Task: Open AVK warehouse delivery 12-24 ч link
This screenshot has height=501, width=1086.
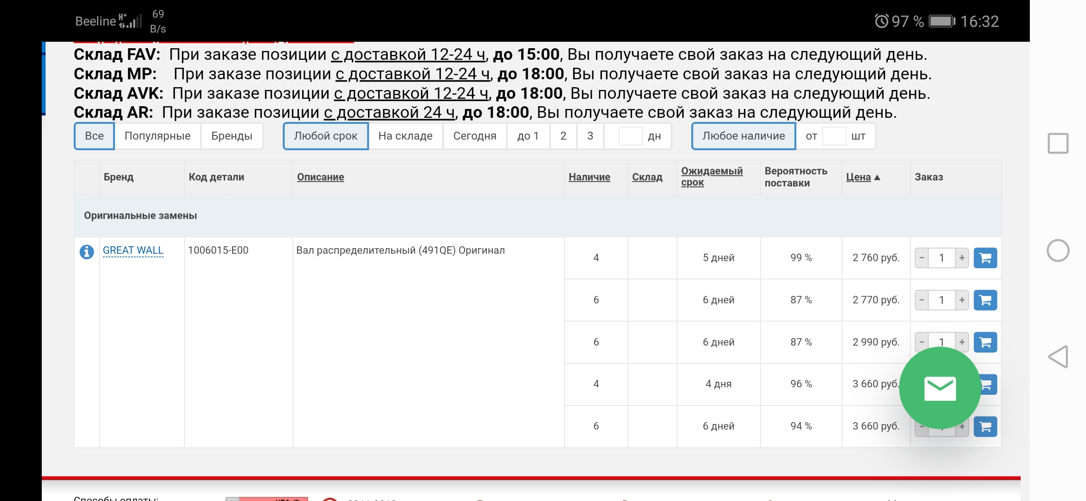Action: [411, 94]
